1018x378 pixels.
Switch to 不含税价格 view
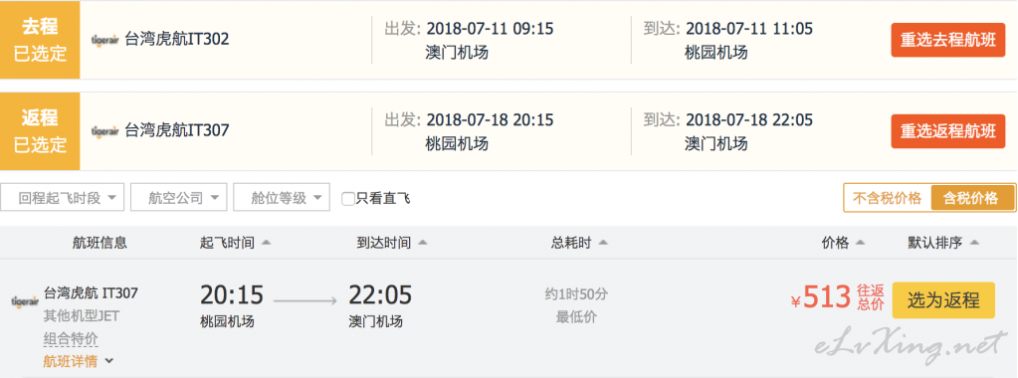[887, 198]
